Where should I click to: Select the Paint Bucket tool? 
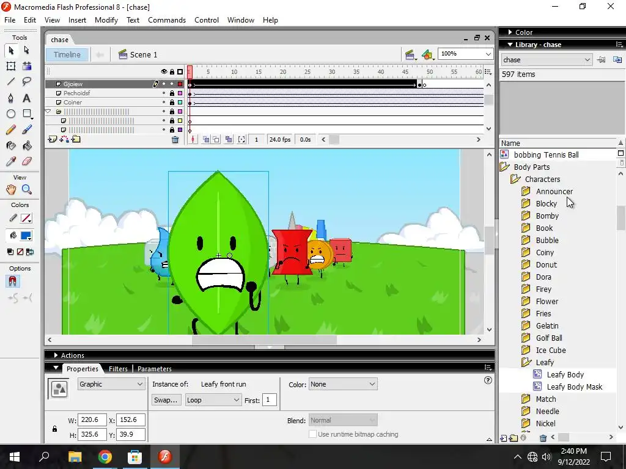click(x=27, y=146)
